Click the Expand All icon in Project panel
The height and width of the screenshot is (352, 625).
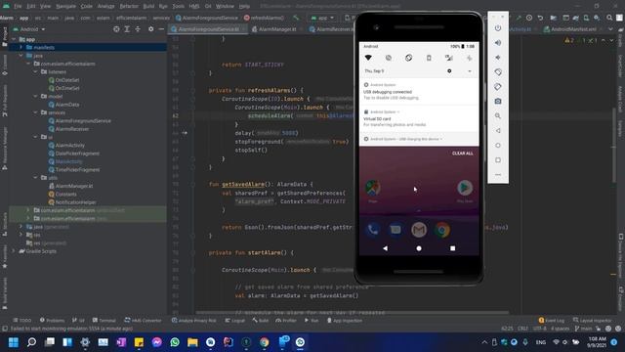[127, 29]
